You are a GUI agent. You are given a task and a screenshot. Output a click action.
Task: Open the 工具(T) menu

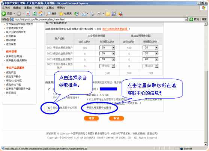[x=50, y=8]
